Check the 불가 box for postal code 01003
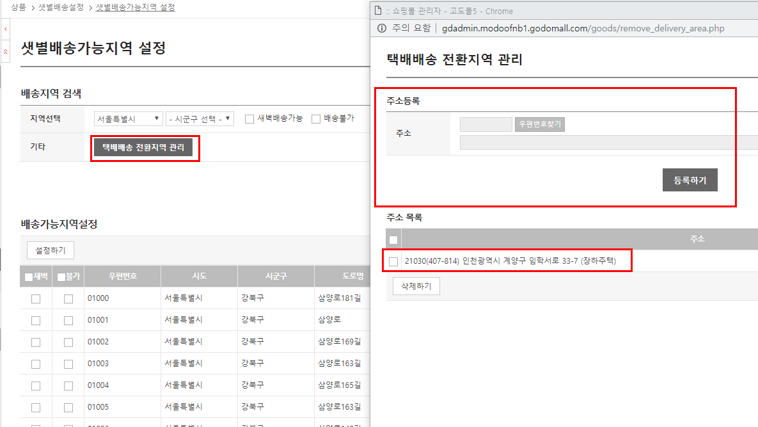This screenshot has height=427, width=758. (68, 364)
